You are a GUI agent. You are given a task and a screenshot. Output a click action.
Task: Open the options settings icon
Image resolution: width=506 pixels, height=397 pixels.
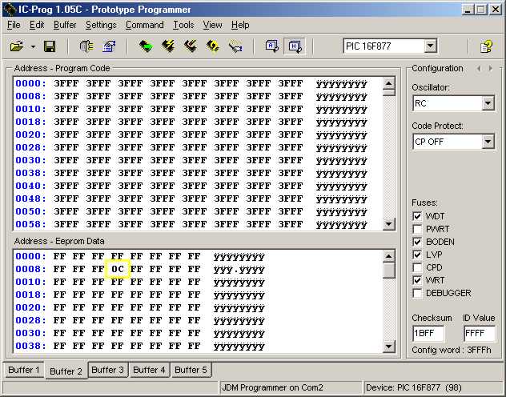(109, 46)
